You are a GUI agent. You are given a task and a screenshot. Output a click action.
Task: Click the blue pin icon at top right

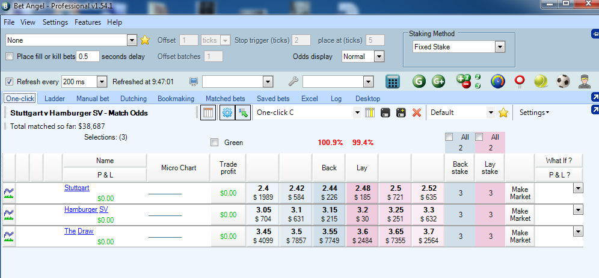(595, 34)
